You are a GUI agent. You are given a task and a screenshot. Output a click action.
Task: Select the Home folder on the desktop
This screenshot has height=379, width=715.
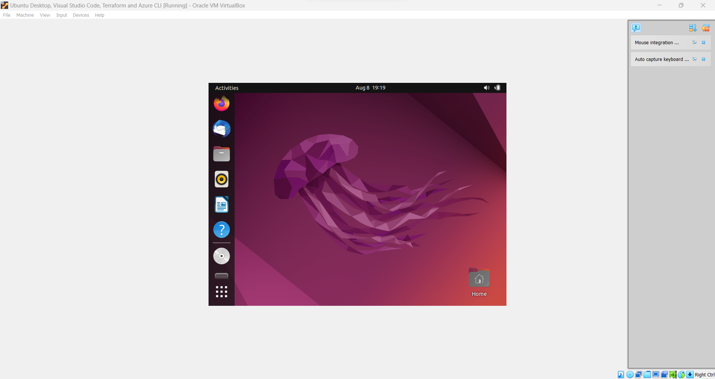point(479,278)
